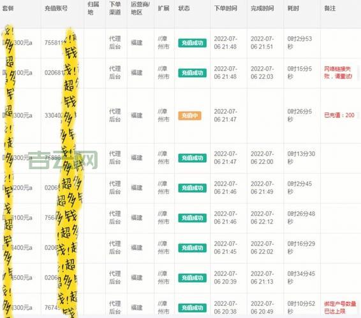Click 充值成功 badge in the 0时34分45秒 row

[192, 278]
